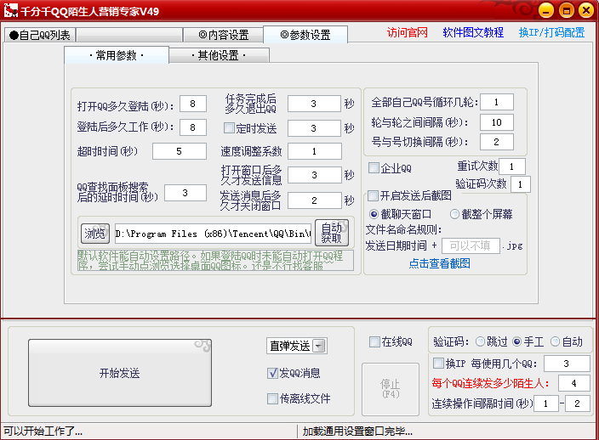
Task: Click the 登陆后多久工作 seconds field
Action: point(193,127)
